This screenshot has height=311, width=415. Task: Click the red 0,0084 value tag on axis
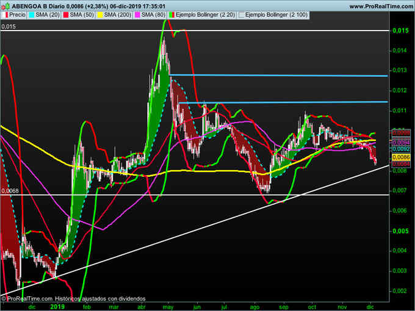tap(401, 164)
